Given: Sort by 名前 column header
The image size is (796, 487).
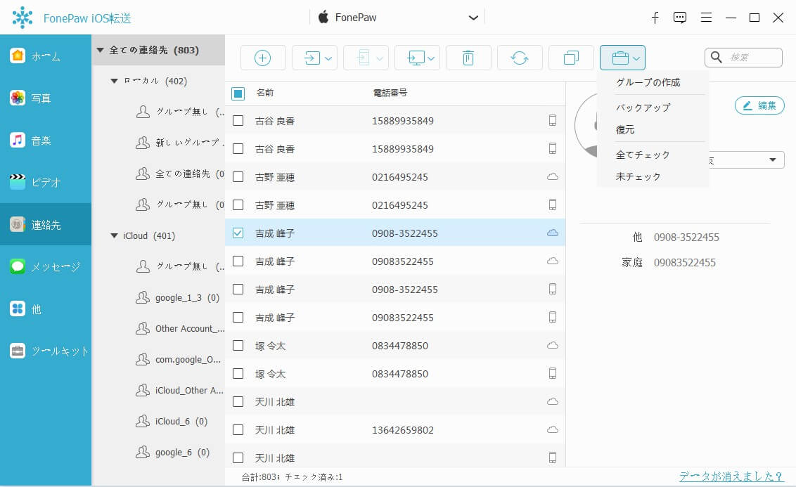Looking at the screenshot, I should point(265,93).
